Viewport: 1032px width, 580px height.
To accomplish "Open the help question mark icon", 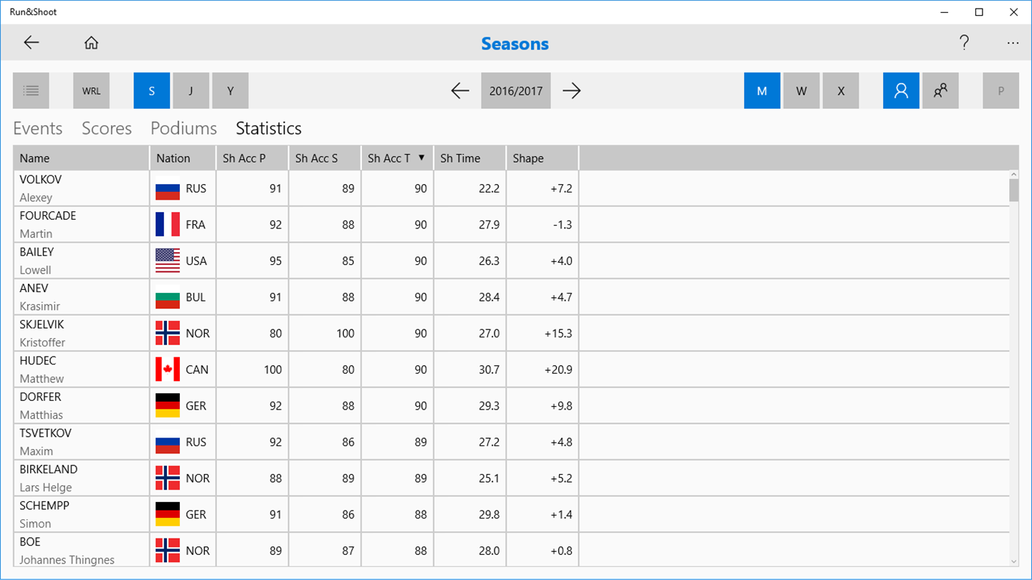I will click(964, 43).
